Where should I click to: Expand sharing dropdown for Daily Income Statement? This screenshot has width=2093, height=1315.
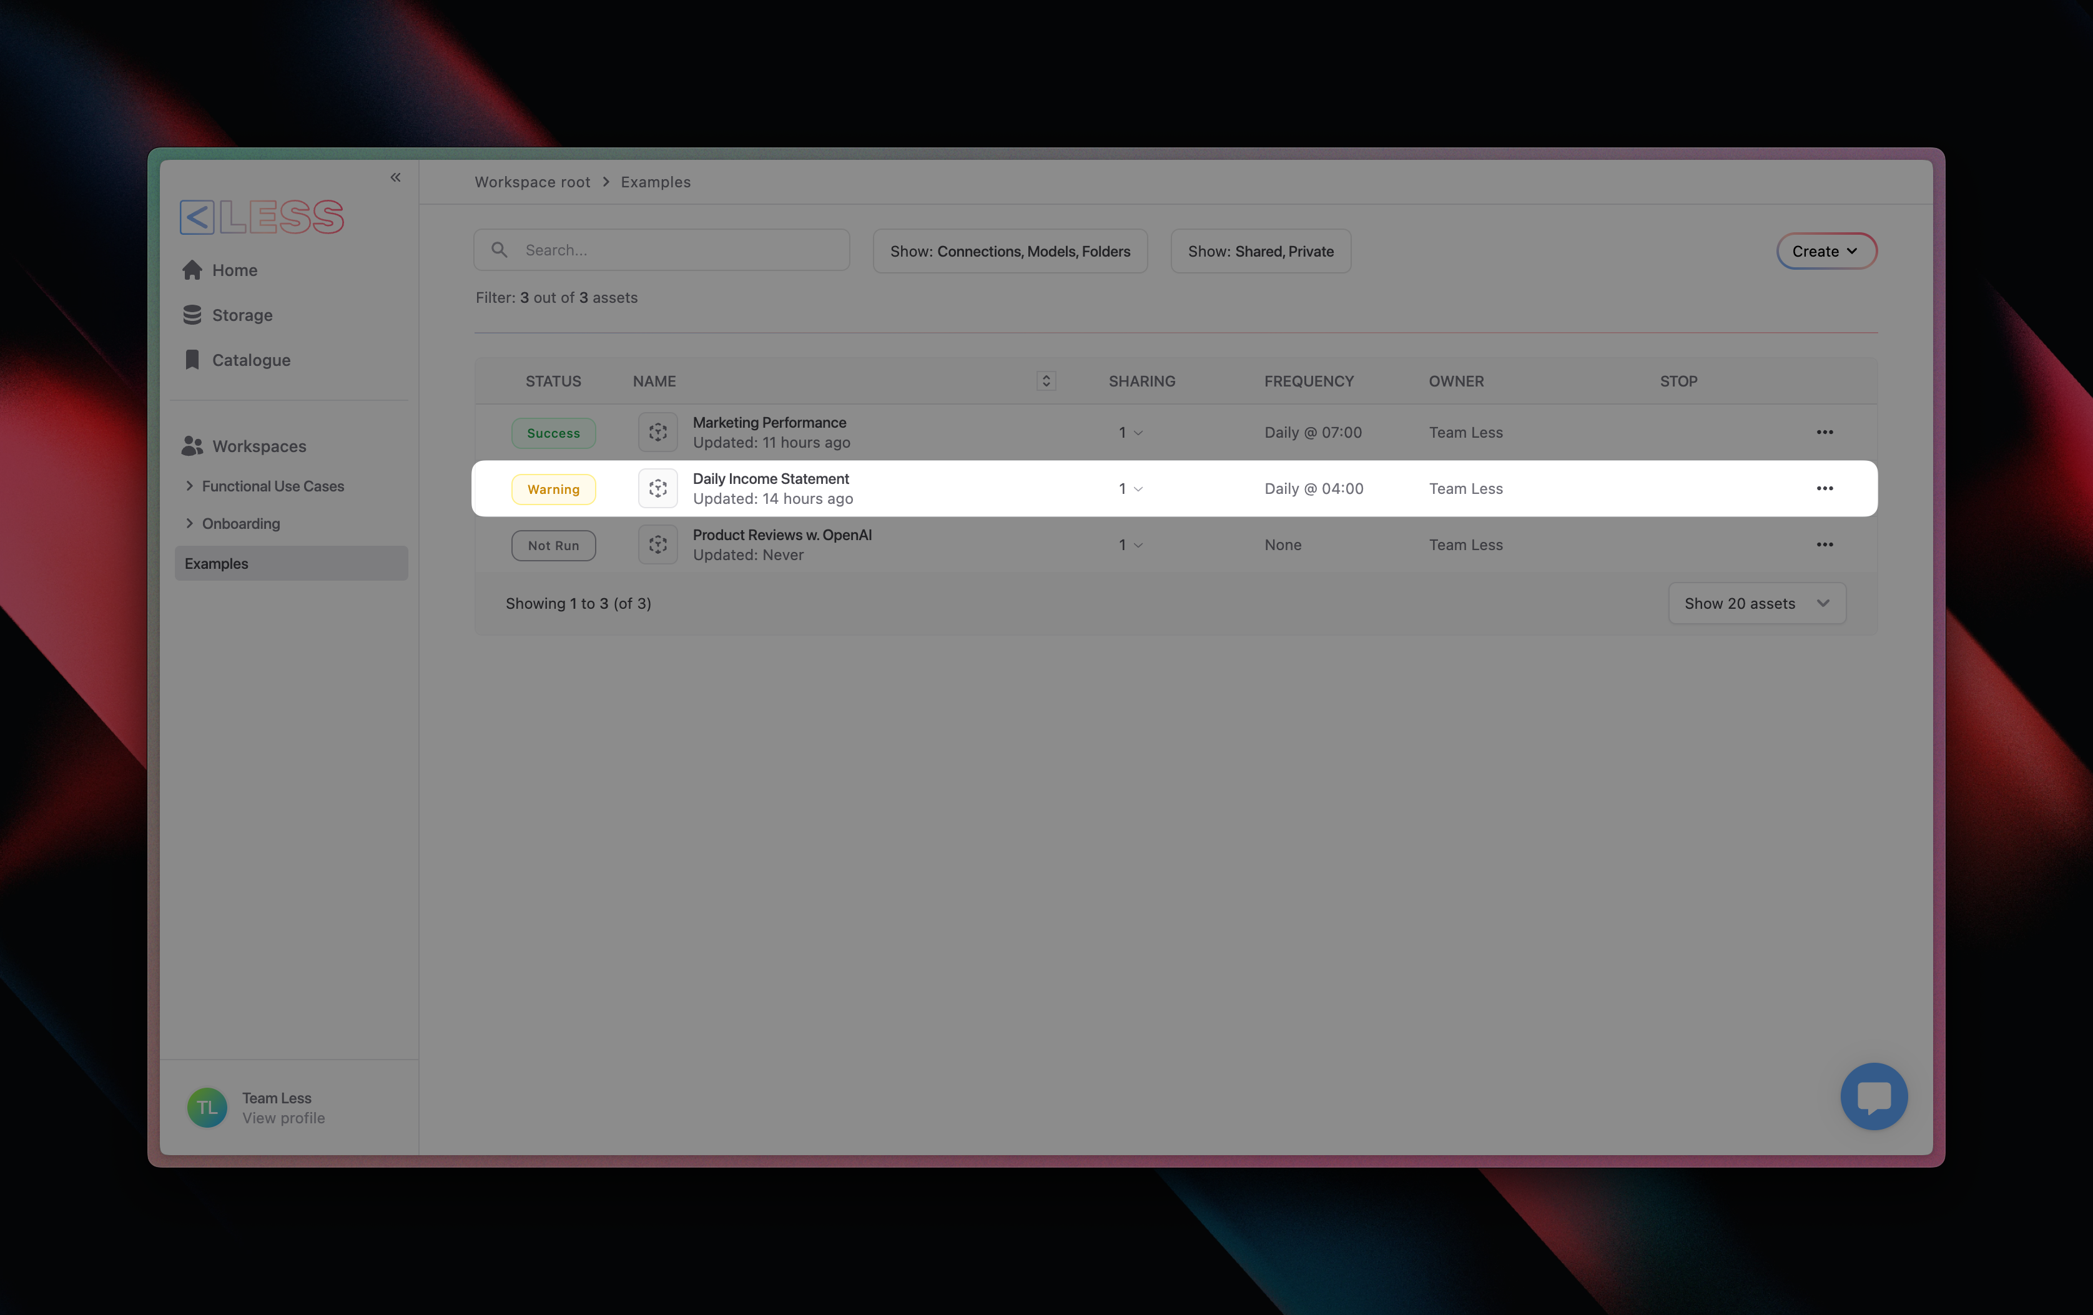tap(1130, 488)
